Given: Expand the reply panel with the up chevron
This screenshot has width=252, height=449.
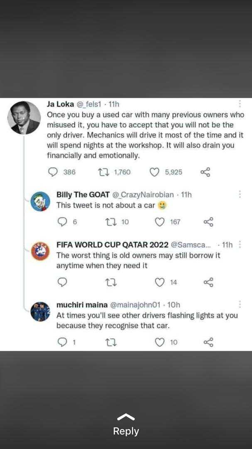Looking at the screenshot, I should [126, 417].
